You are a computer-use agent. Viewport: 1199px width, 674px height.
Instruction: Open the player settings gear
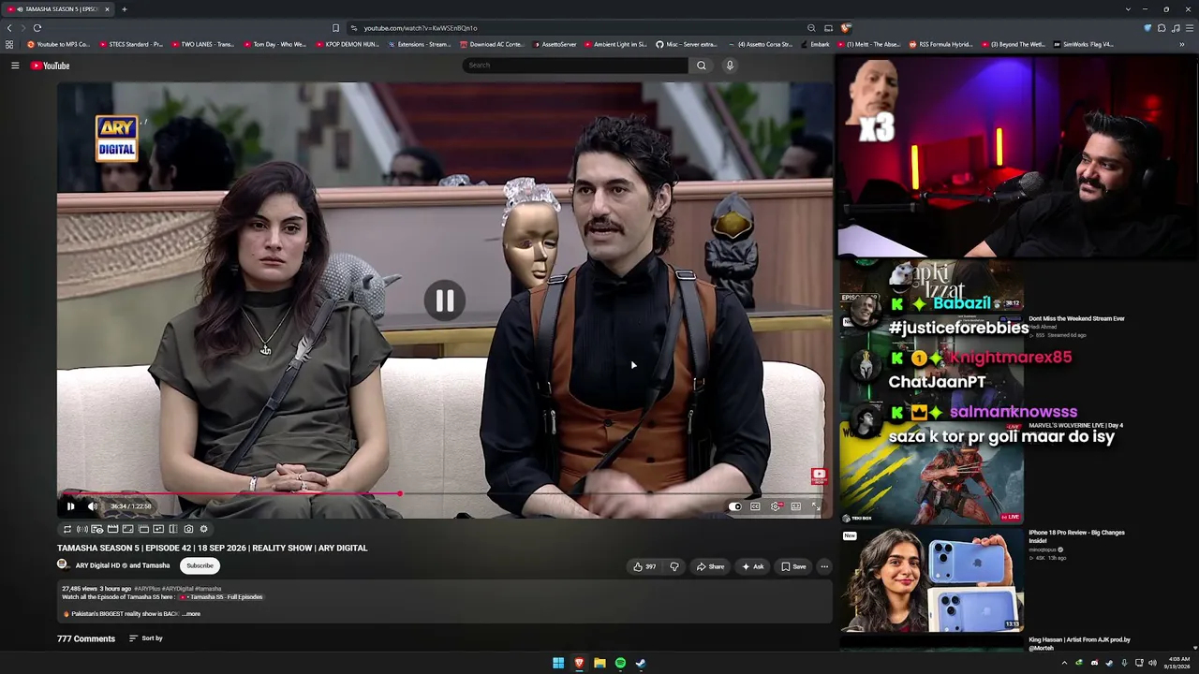point(776,506)
